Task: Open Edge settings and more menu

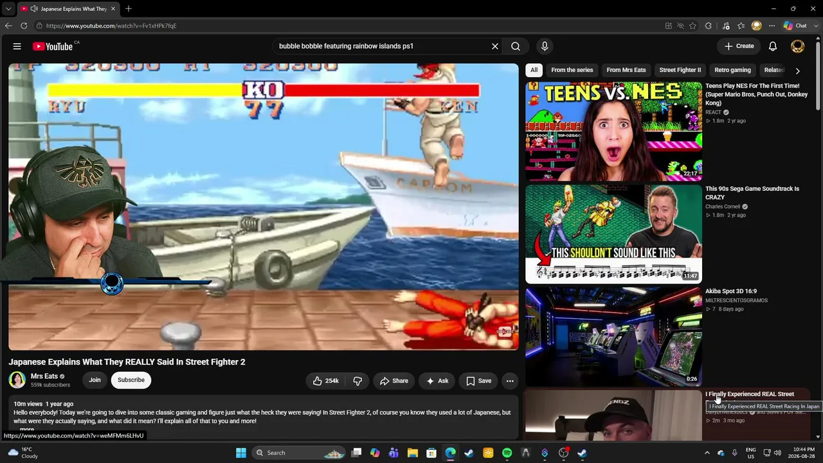Action: point(772,26)
